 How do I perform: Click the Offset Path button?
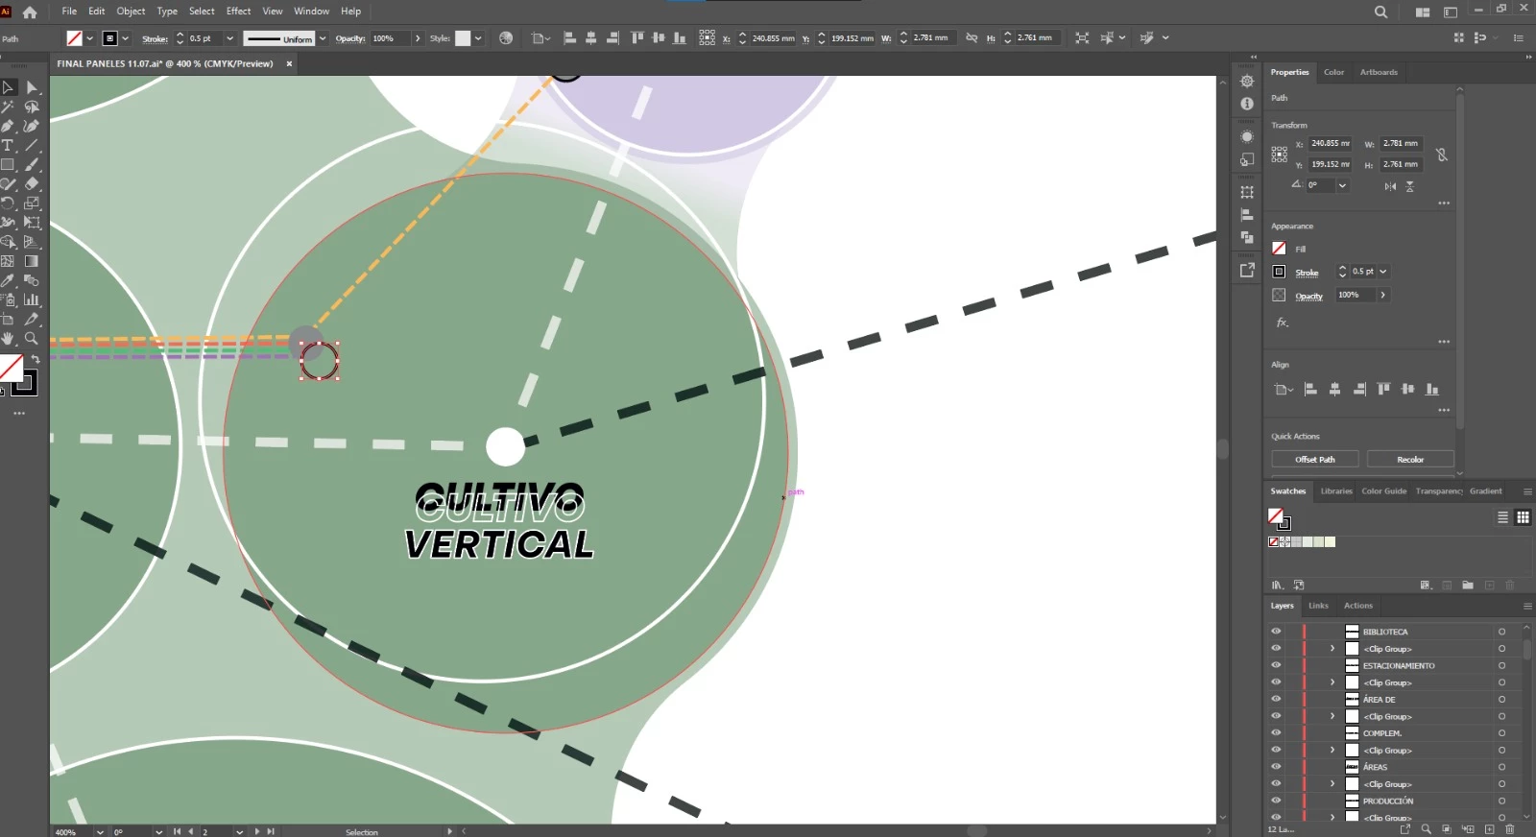1315,460
